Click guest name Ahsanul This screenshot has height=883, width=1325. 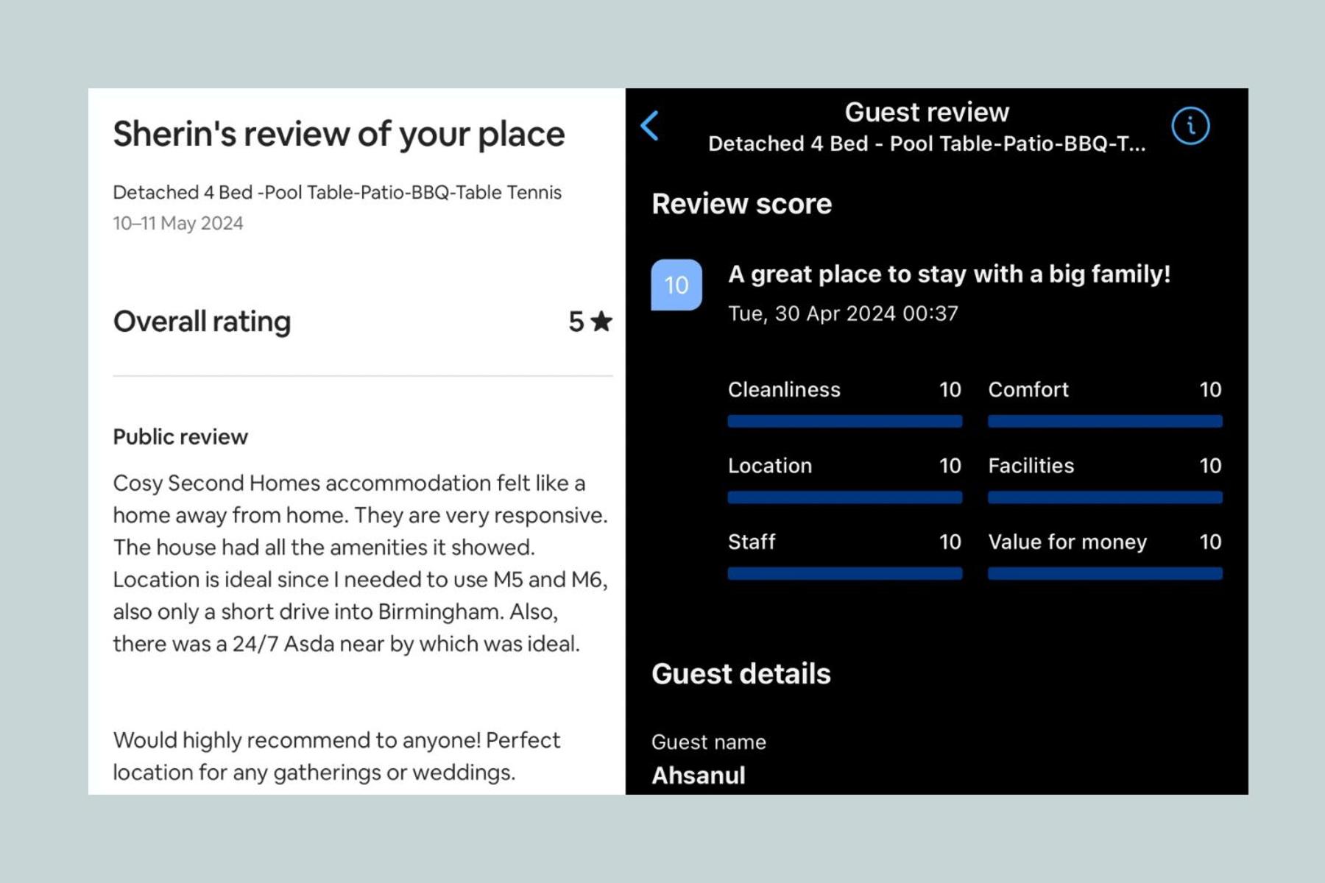pyautogui.click(x=699, y=776)
